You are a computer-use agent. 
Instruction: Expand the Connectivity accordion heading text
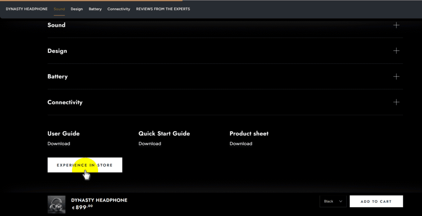[65, 102]
